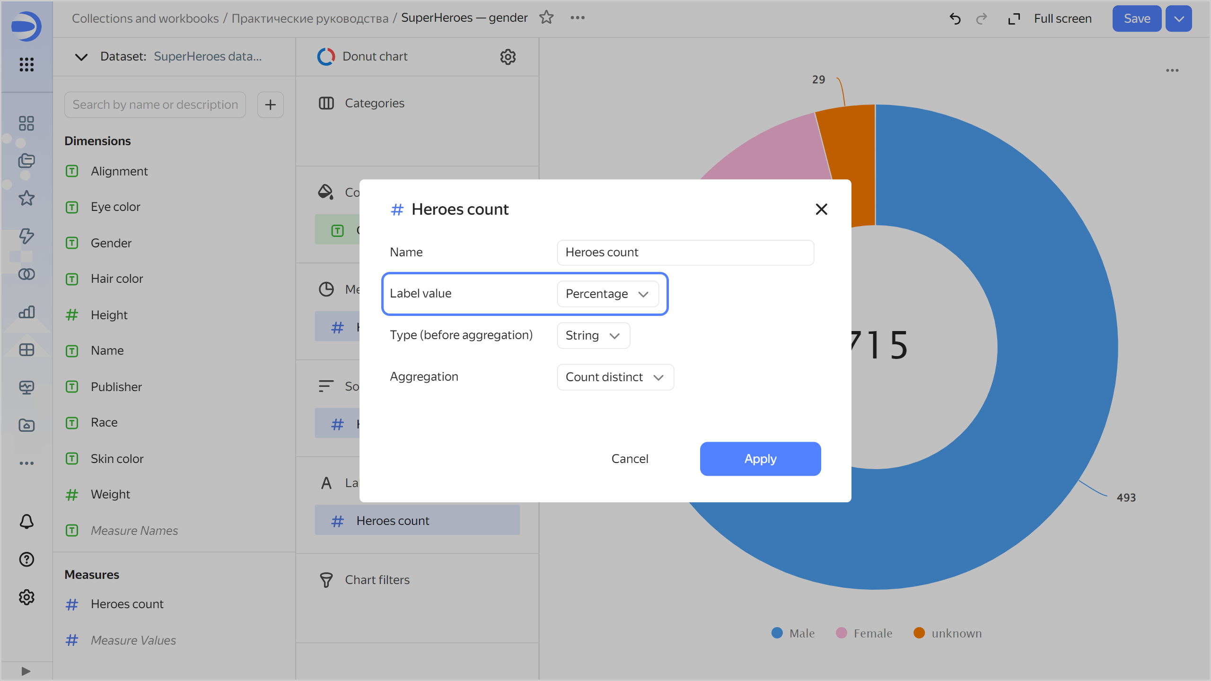Toggle the Male legend item
The width and height of the screenshot is (1211, 681).
[x=793, y=633]
